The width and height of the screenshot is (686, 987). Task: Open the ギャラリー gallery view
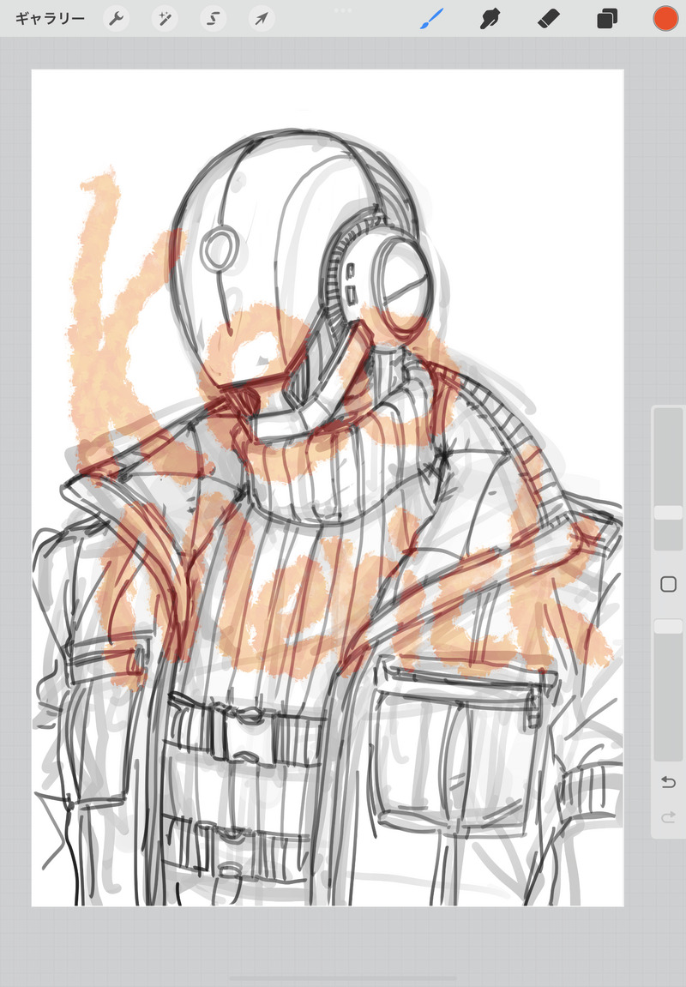50,19
